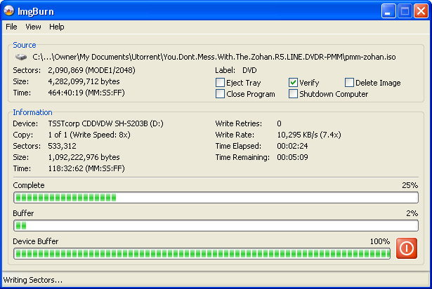This screenshot has height=289, width=432.
Task: Click the Complete progress bar
Action: pyautogui.click(x=216, y=198)
